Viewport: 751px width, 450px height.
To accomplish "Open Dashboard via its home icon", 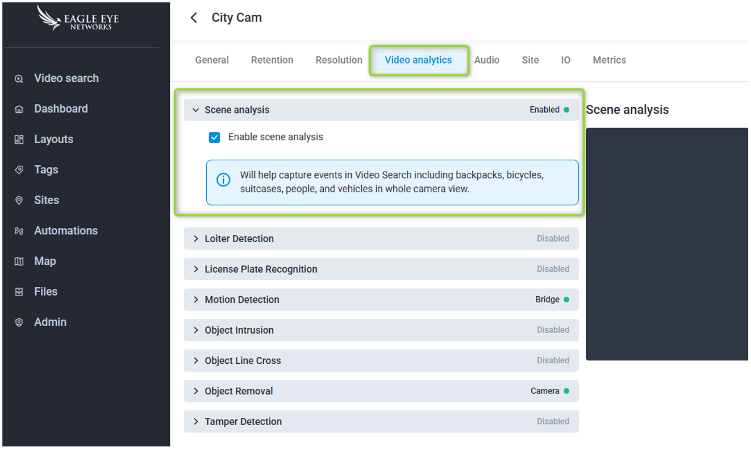I will click(19, 109).
